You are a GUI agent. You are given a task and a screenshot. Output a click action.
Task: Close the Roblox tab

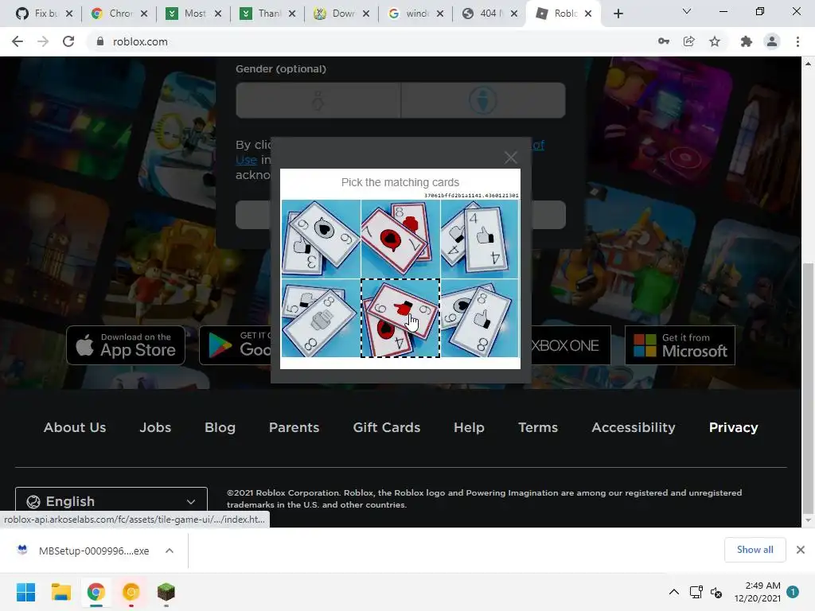[x=588, y=14]
